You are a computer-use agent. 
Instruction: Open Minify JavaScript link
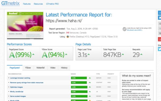click(17, 92)
